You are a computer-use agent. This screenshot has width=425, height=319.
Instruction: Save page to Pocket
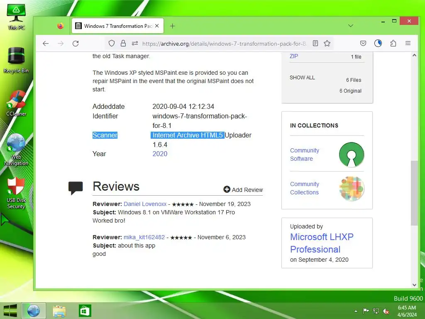pyautogui.click(x=363, y=43)
